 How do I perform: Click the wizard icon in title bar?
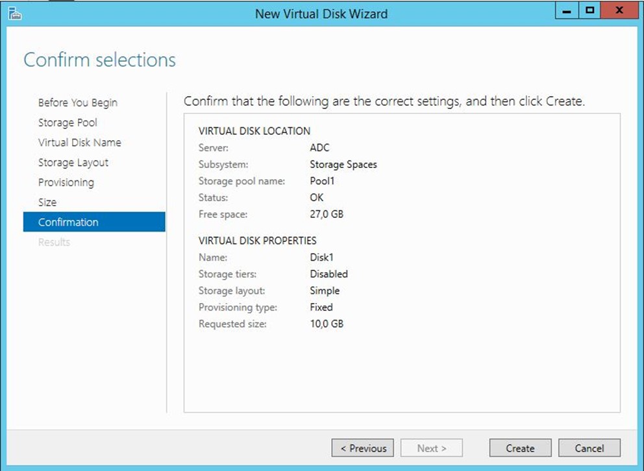(14, 14)
